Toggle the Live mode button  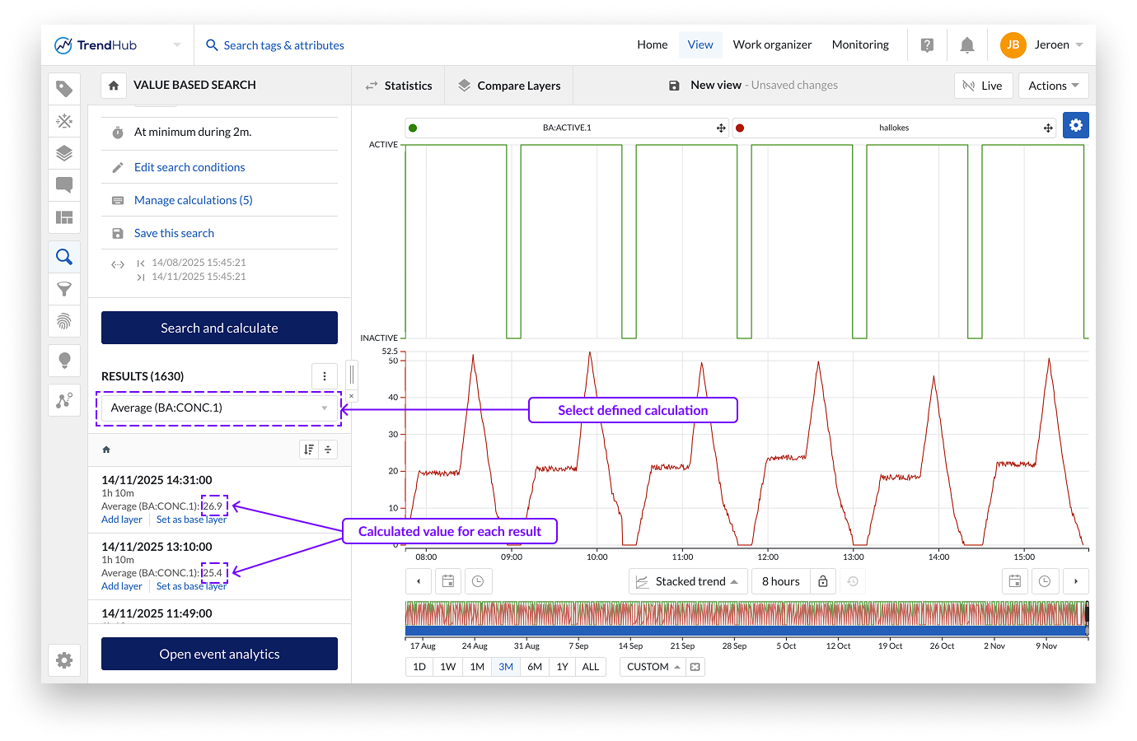[x=983, y=86]
